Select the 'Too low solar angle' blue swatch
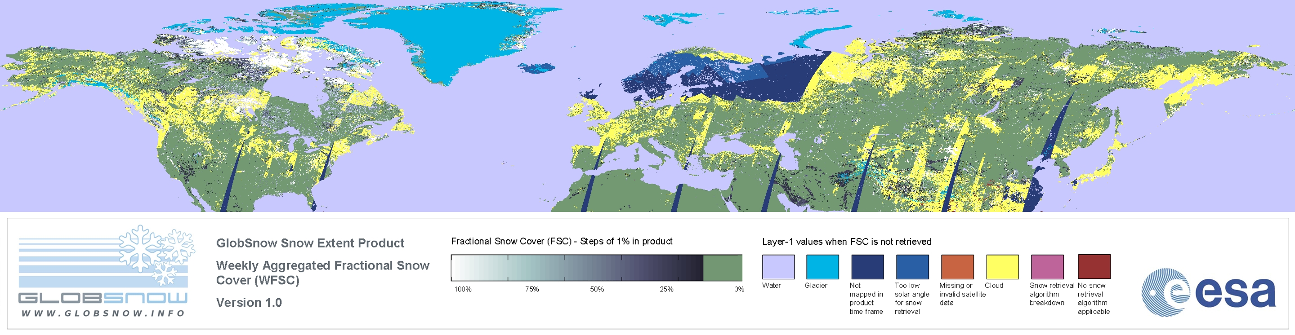This screenshot has width=1295, height=335. click(912, 267)
